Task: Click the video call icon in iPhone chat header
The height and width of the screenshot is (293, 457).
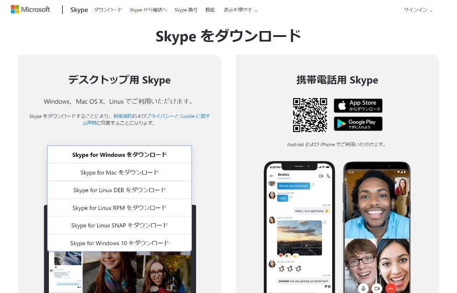Action: 321,176
